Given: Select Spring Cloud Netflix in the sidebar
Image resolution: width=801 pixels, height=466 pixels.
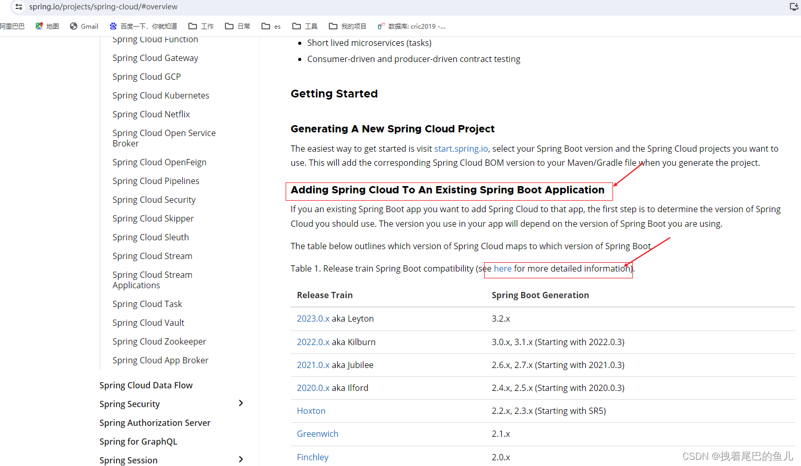Looking at the screenshot, I should tap(151, 114).
